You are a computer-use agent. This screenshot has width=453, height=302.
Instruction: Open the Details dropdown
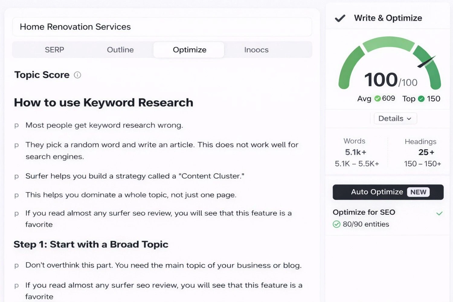(x=395, y=118)
